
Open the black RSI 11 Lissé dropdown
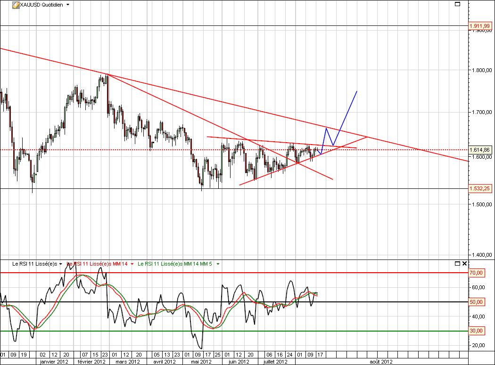60,264
